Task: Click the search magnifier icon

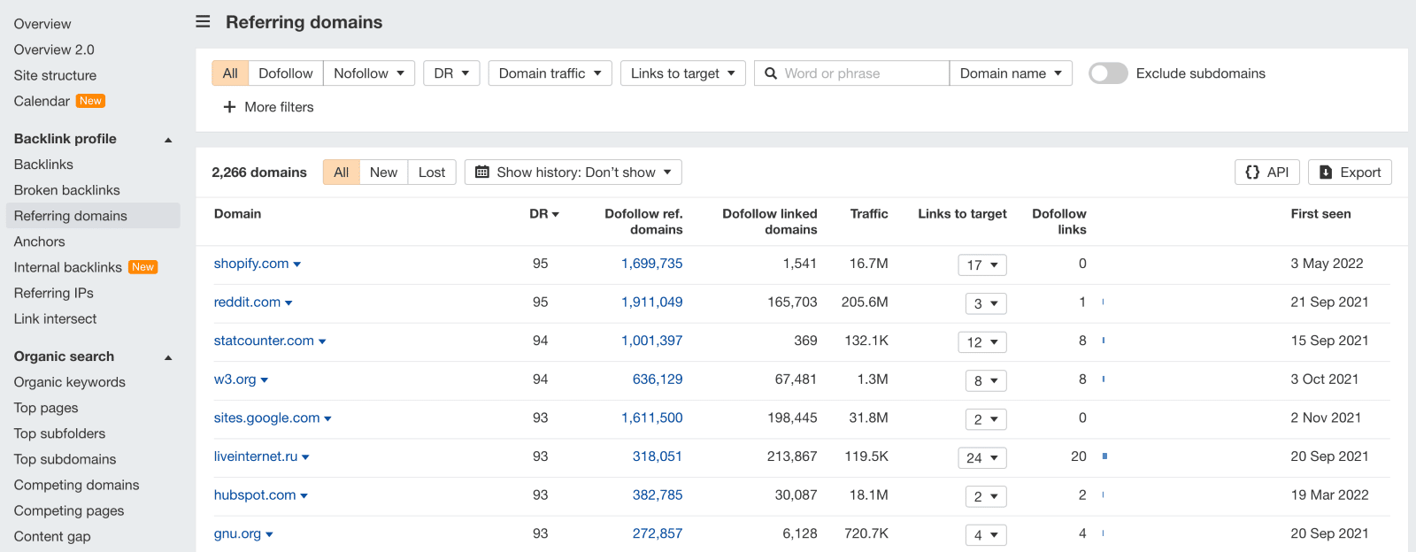Action: pyautogui.click(x=770, y=73)
